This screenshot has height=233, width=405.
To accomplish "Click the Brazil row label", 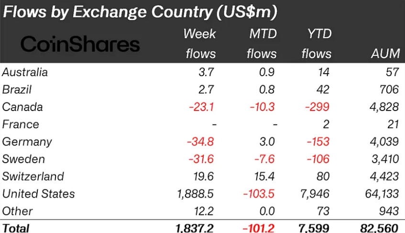I will click(17, 89).
